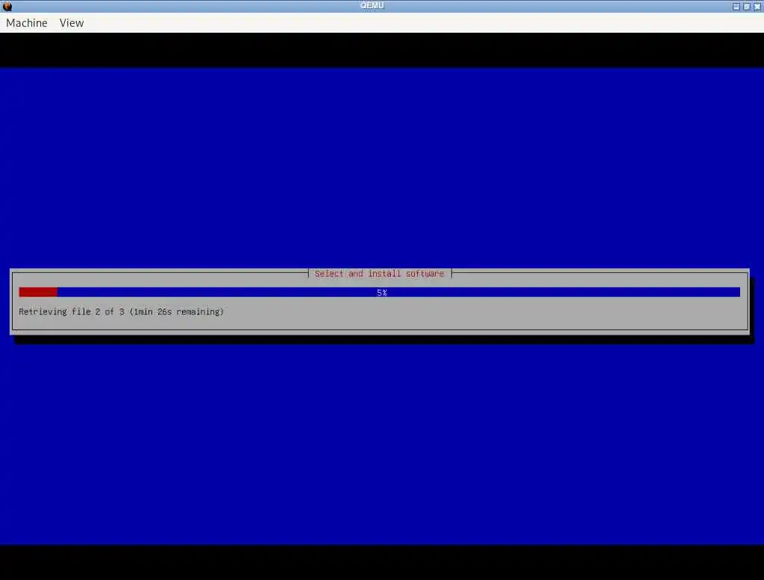Open the Machine menu
This screenshot has height=580, width=764.
(x=27, y=23)
